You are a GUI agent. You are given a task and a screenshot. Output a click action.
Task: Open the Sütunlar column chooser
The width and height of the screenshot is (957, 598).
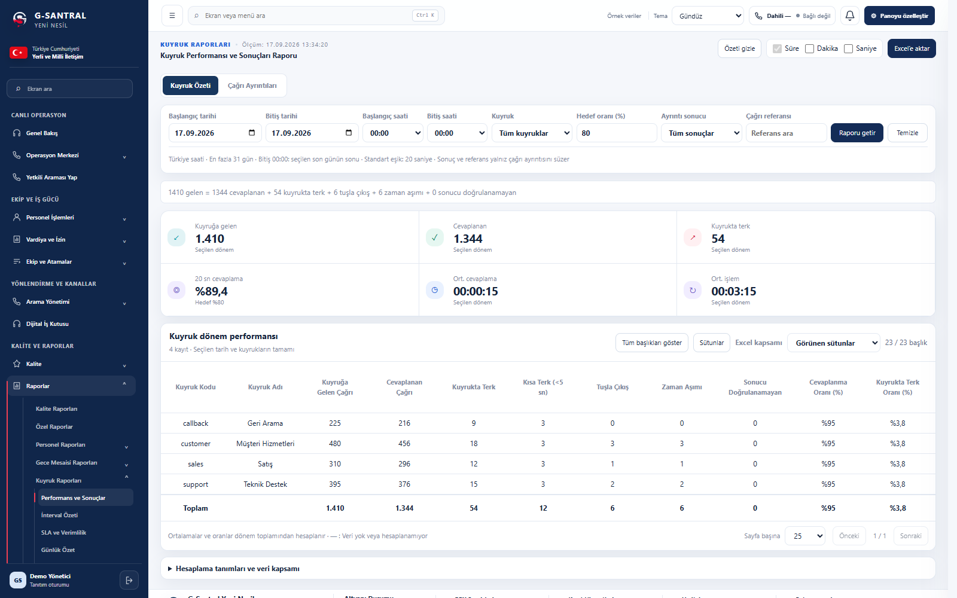coord(712,343)
